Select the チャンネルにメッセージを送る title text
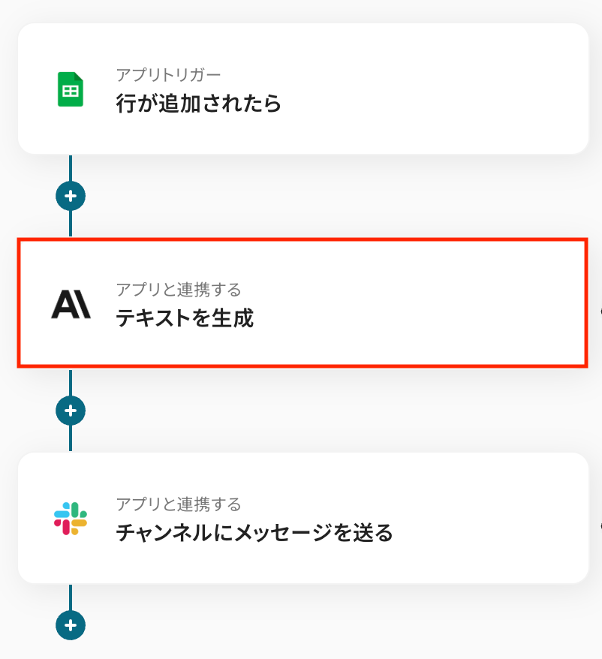 254,533
